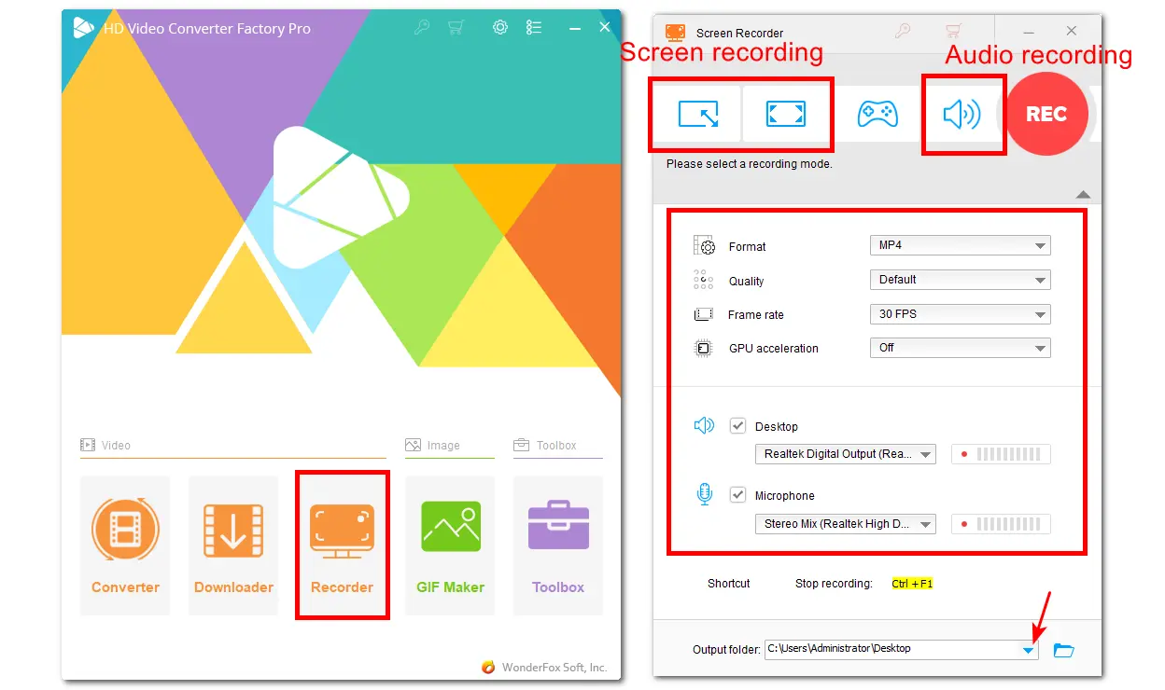Expand the output folder path dropdown arrow

[x=1028, y=650]
